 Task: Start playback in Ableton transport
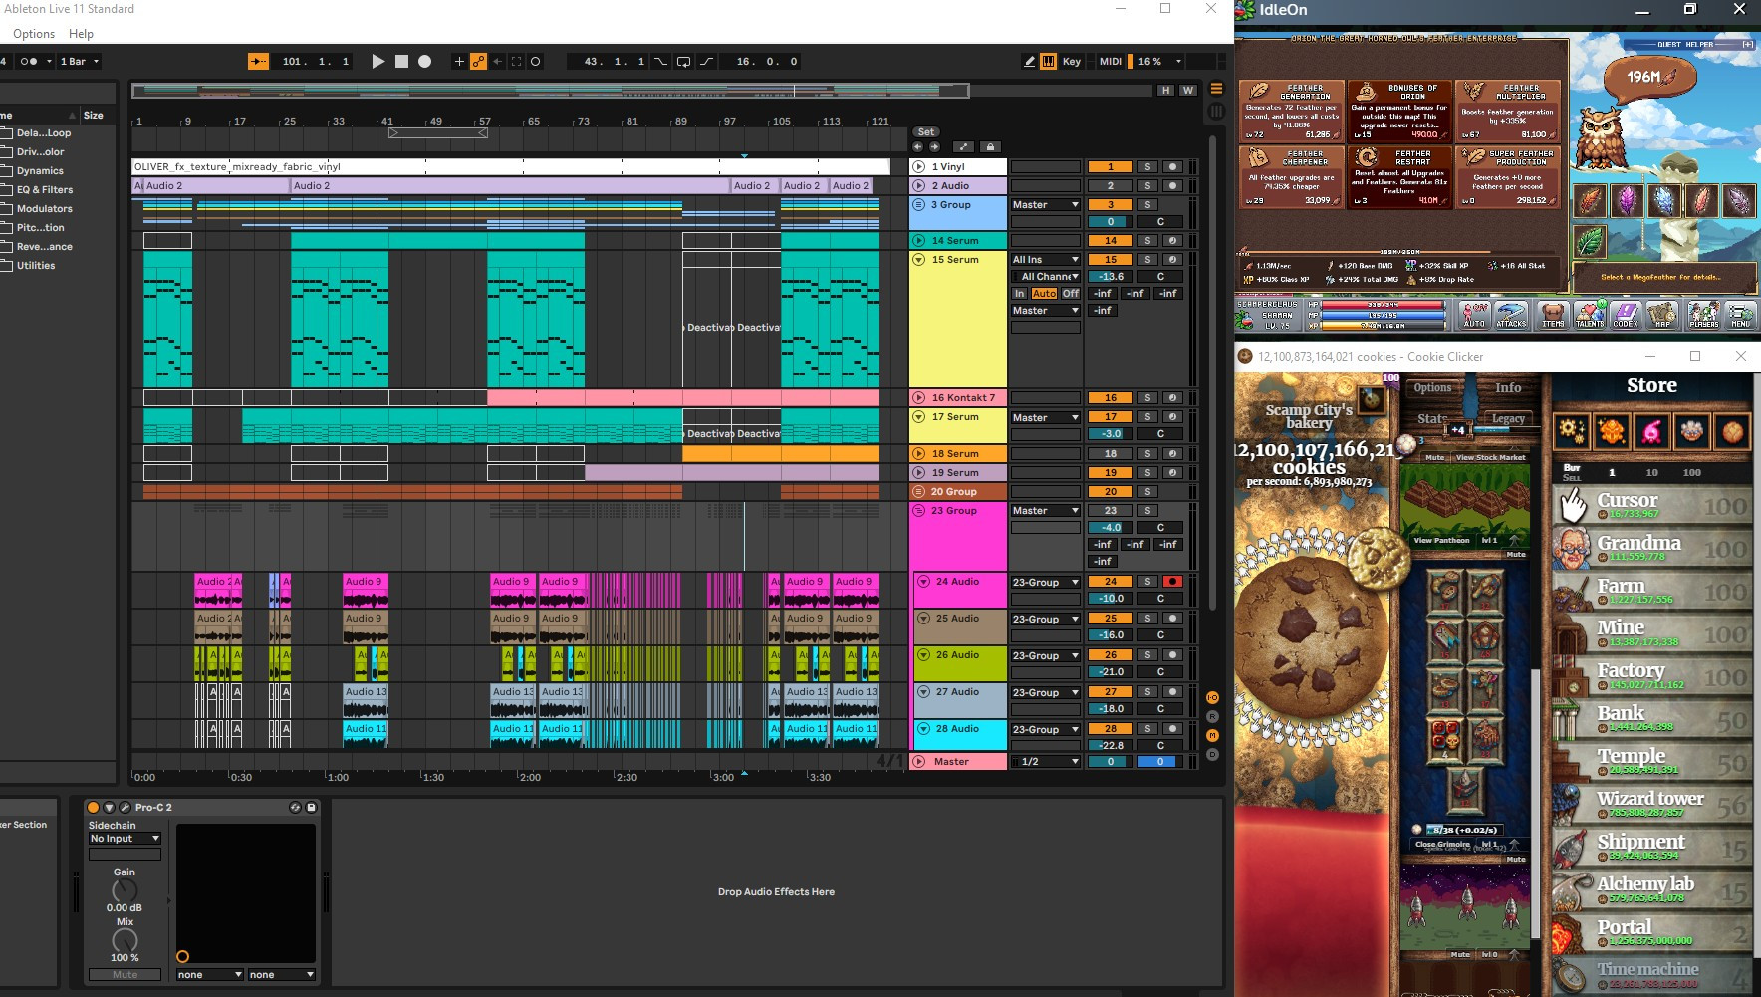377,61
